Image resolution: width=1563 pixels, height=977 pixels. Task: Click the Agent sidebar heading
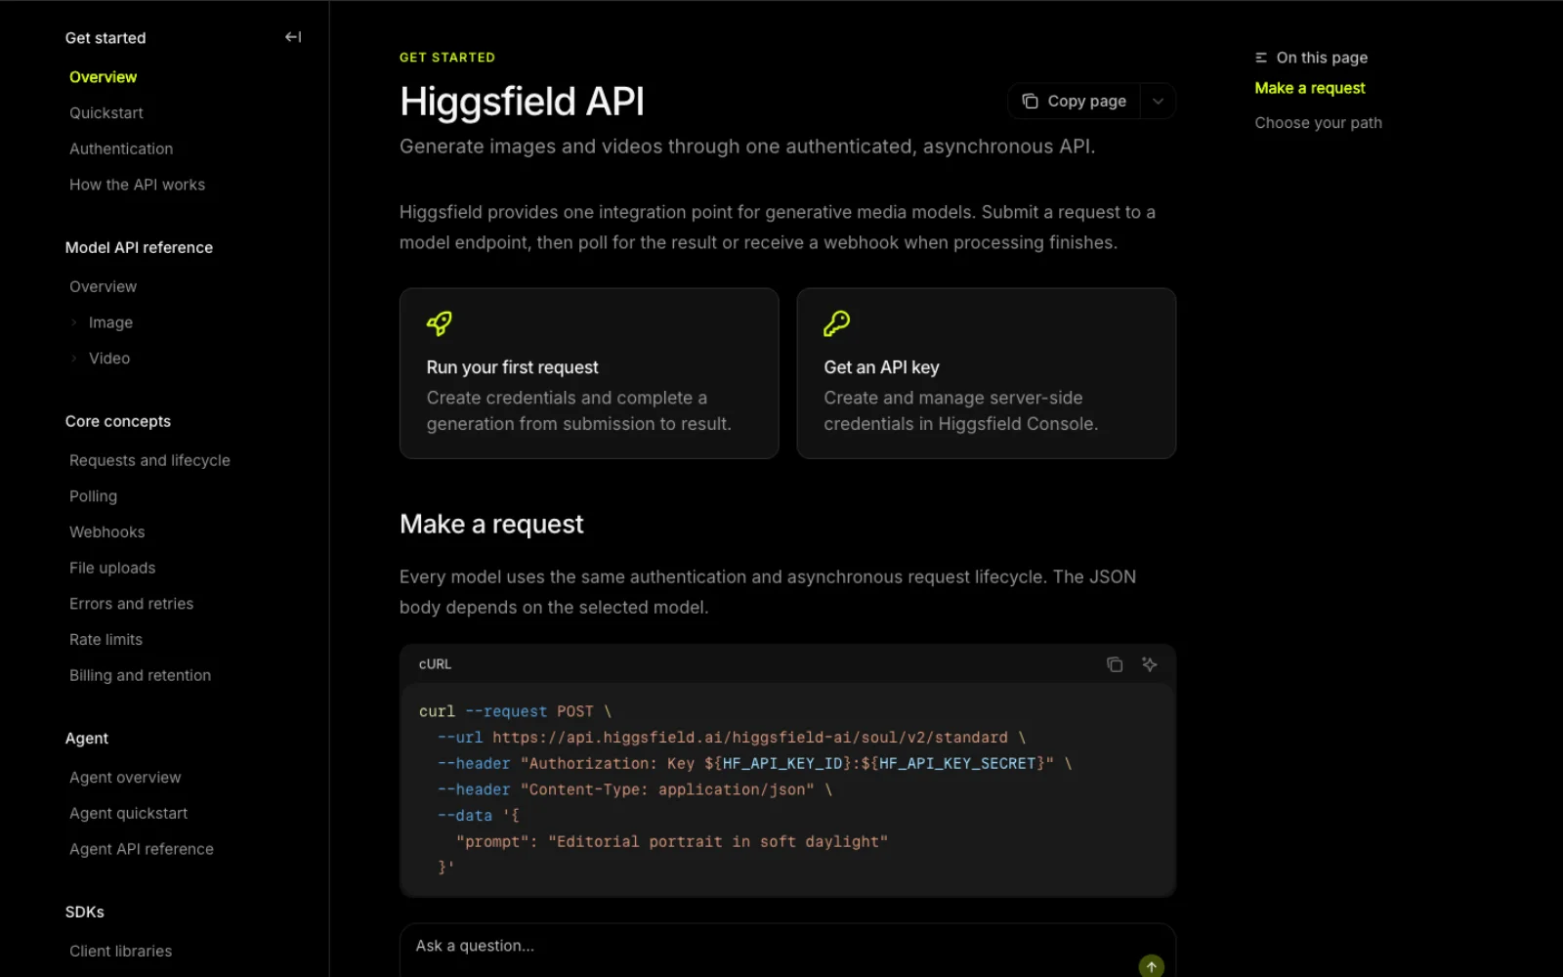pos(87,739)
